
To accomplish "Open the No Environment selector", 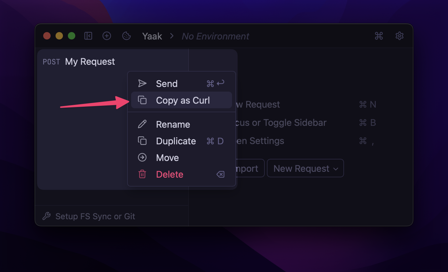I will point(215,36).
